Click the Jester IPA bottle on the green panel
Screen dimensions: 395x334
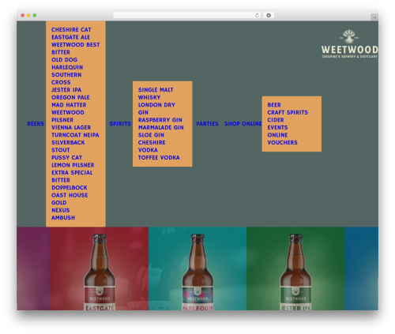pyautogui.click(x=295, y=272)
